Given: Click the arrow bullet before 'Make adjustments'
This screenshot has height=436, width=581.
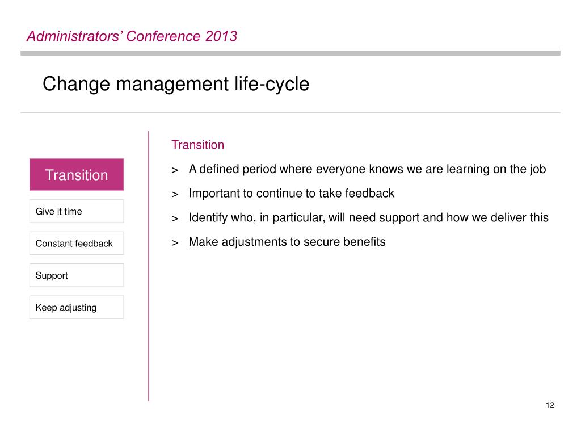Looking at the screenshot, I should tap(175, 243).
